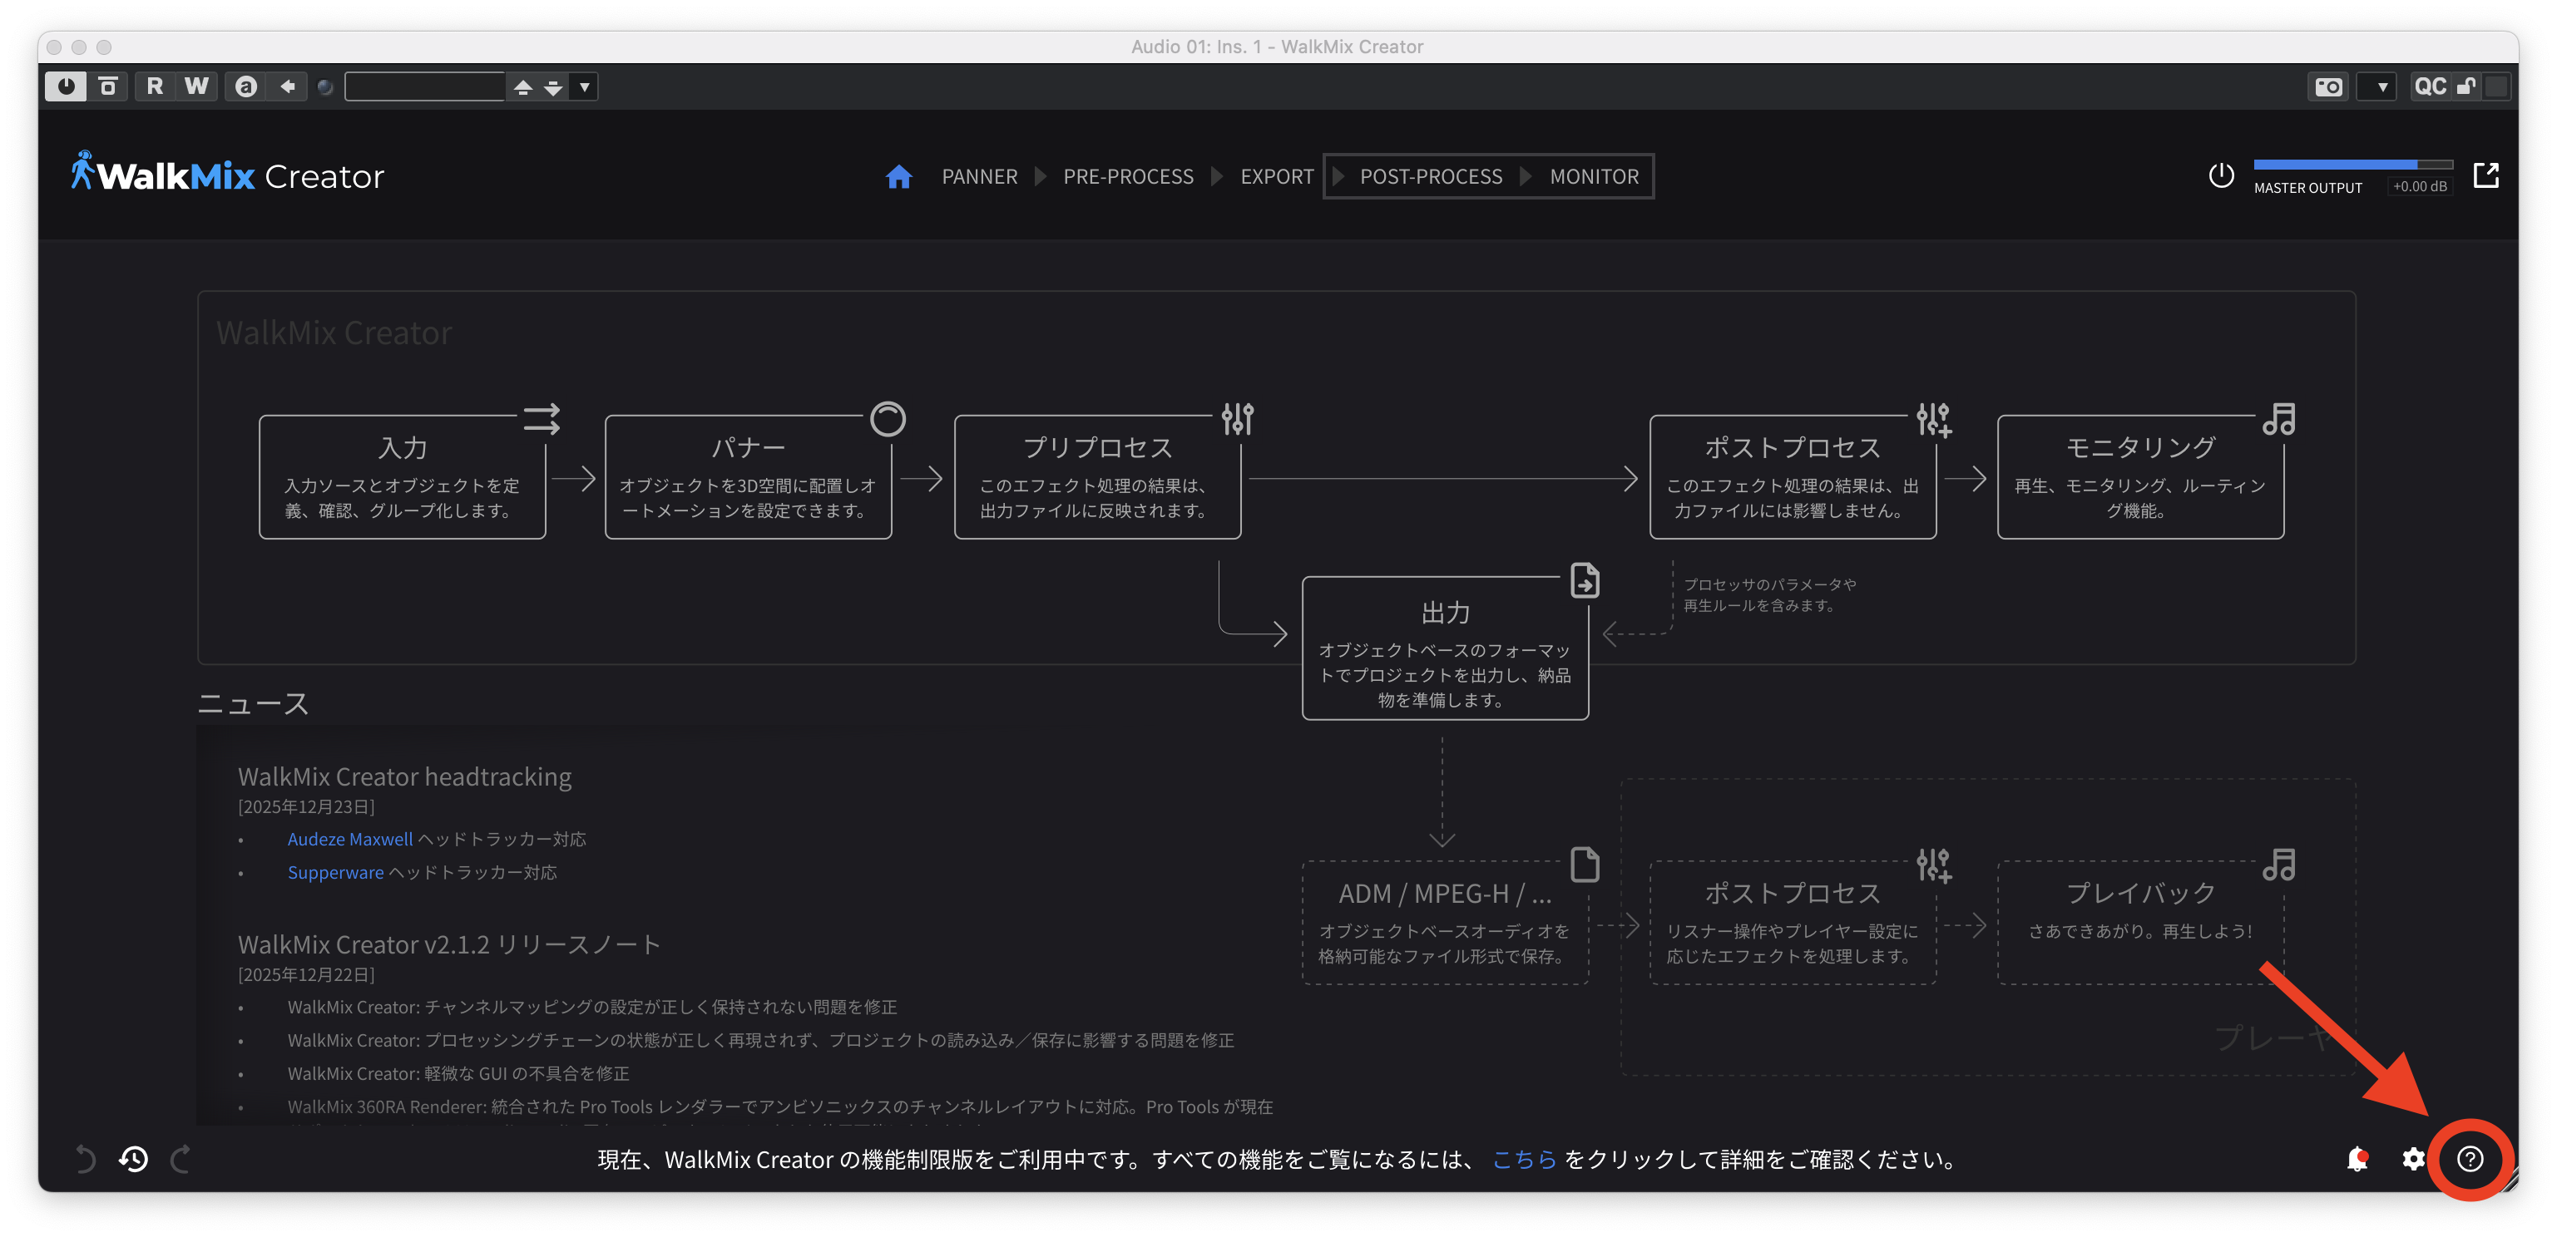Pop out plugin to external window
This screenshot has width=2557, height=1237.
click(2485, 175)
